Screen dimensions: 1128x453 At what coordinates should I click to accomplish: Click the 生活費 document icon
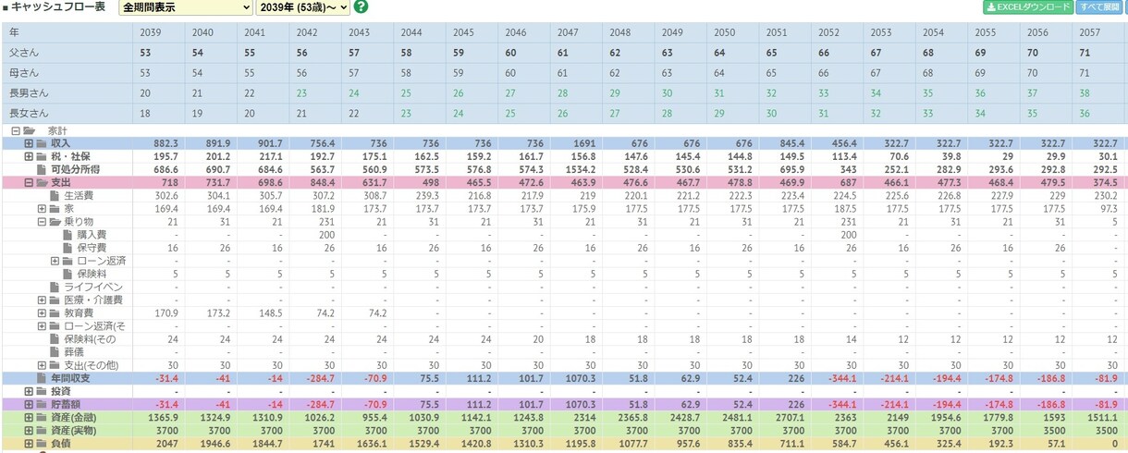[x=55, y=196]
